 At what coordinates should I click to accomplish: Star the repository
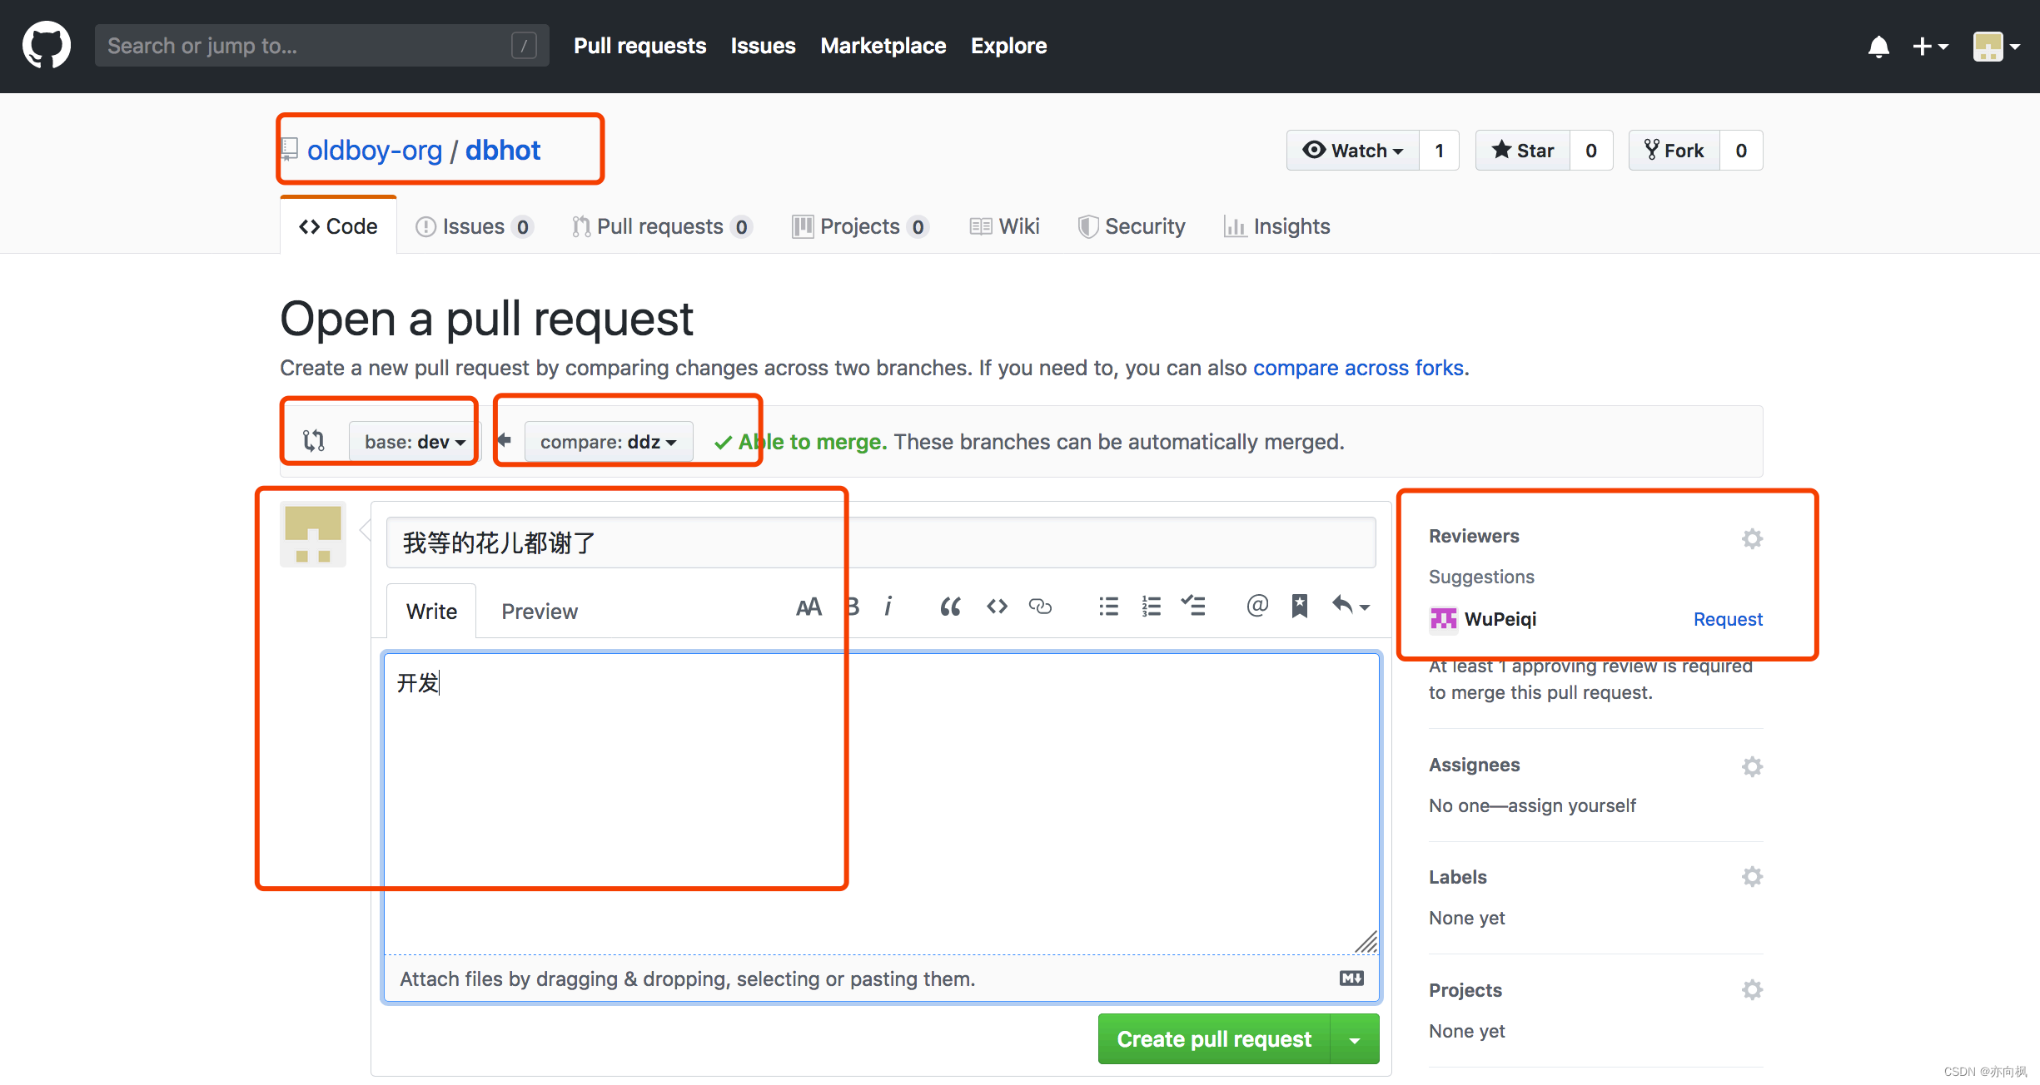tap(1523, 151)
